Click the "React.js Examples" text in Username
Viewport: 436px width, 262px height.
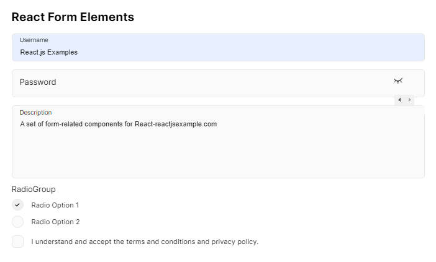(49, 52)
